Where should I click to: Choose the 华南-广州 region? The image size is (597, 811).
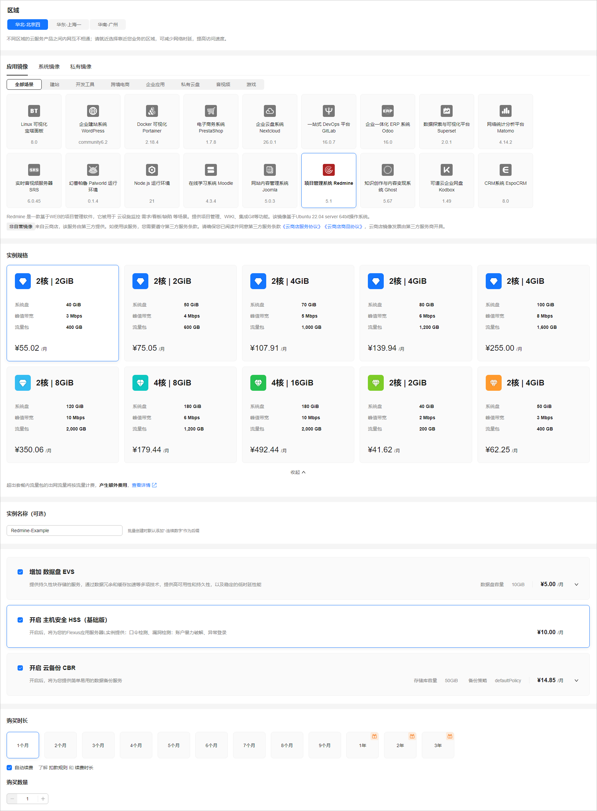(108, 25)
